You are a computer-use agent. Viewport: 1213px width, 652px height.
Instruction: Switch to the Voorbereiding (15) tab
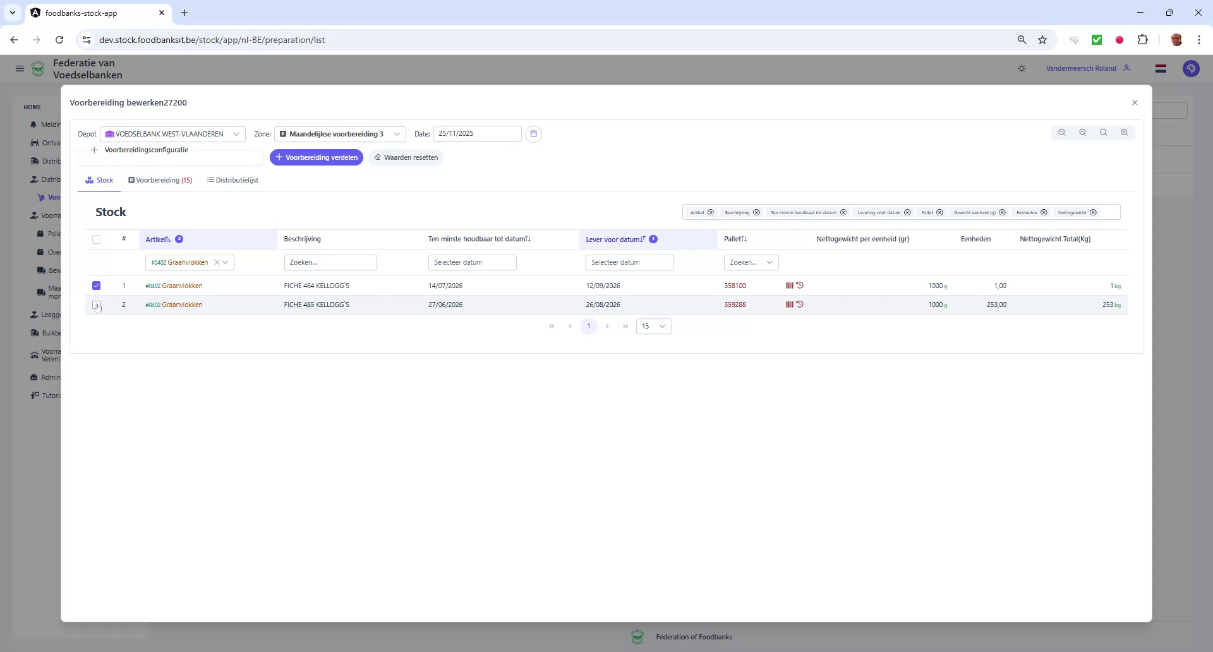tap(160, 180)
